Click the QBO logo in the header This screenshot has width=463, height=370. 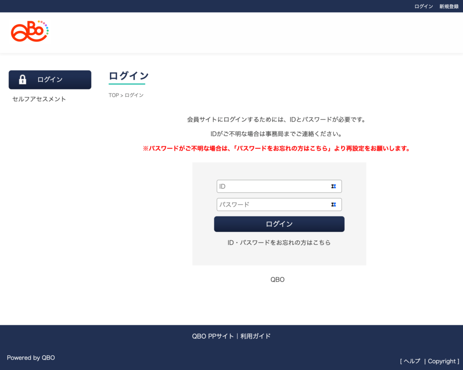click(x=29, y=31)
